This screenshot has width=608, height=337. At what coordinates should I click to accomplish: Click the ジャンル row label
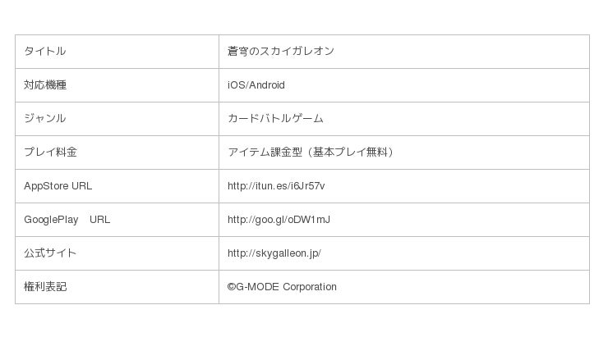coord(44,119)
